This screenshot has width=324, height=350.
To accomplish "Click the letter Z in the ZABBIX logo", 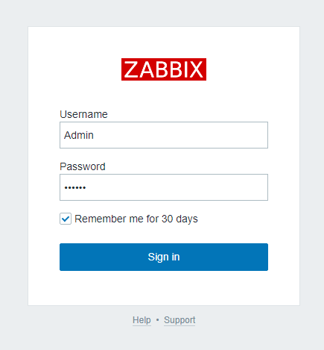I will pyautogui.click(x=132, y=69).
